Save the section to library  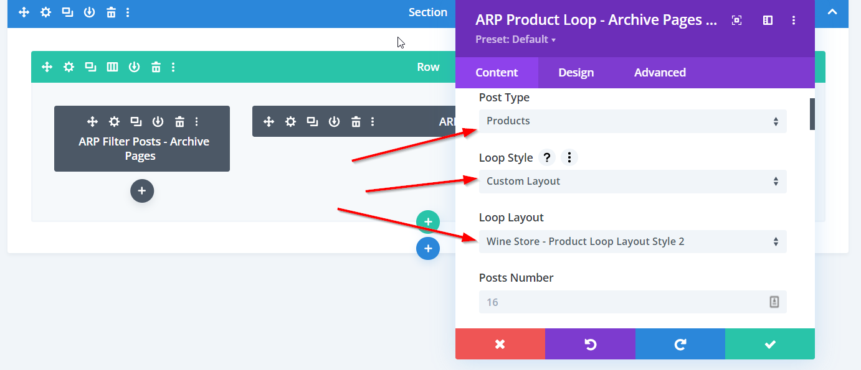[89, 12]
